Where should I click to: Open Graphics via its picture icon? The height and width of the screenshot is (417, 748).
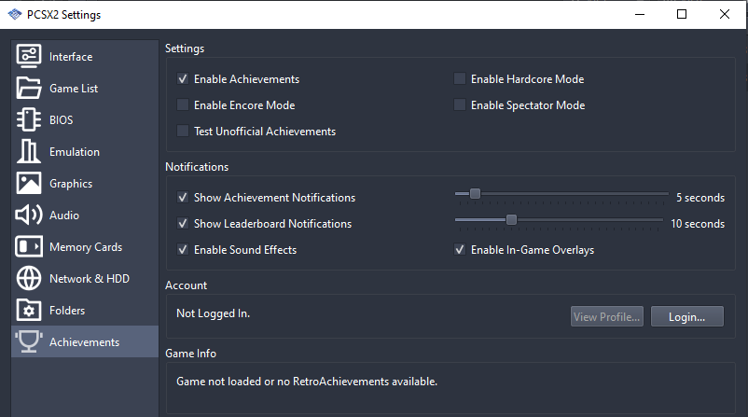pyautogui.click(x=29, y=183)
